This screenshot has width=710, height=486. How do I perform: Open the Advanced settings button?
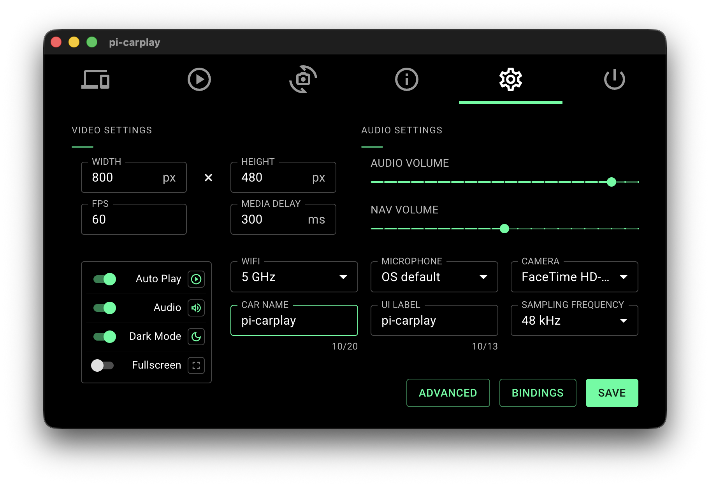tap(448, 393)
